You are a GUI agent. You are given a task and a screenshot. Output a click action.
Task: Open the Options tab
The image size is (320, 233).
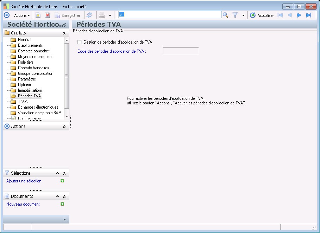click(x=24, y=85)
